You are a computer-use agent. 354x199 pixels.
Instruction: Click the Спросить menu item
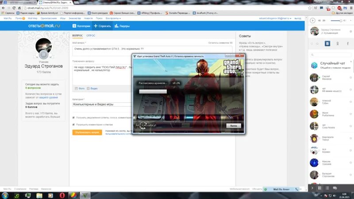[x=102, y=26]
